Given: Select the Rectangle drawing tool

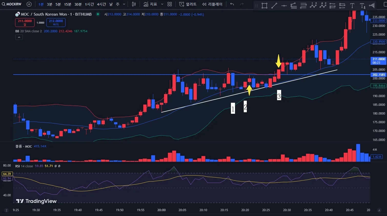Looking at the screenshot, I should (264, 6).
